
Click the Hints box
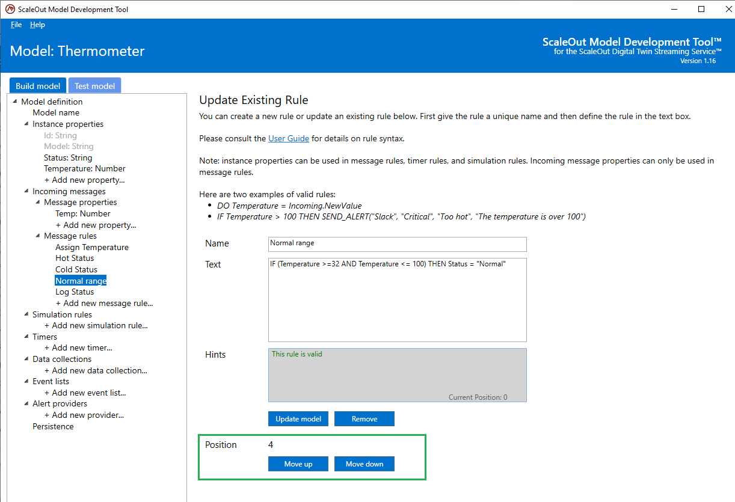[x=397, y=375]
